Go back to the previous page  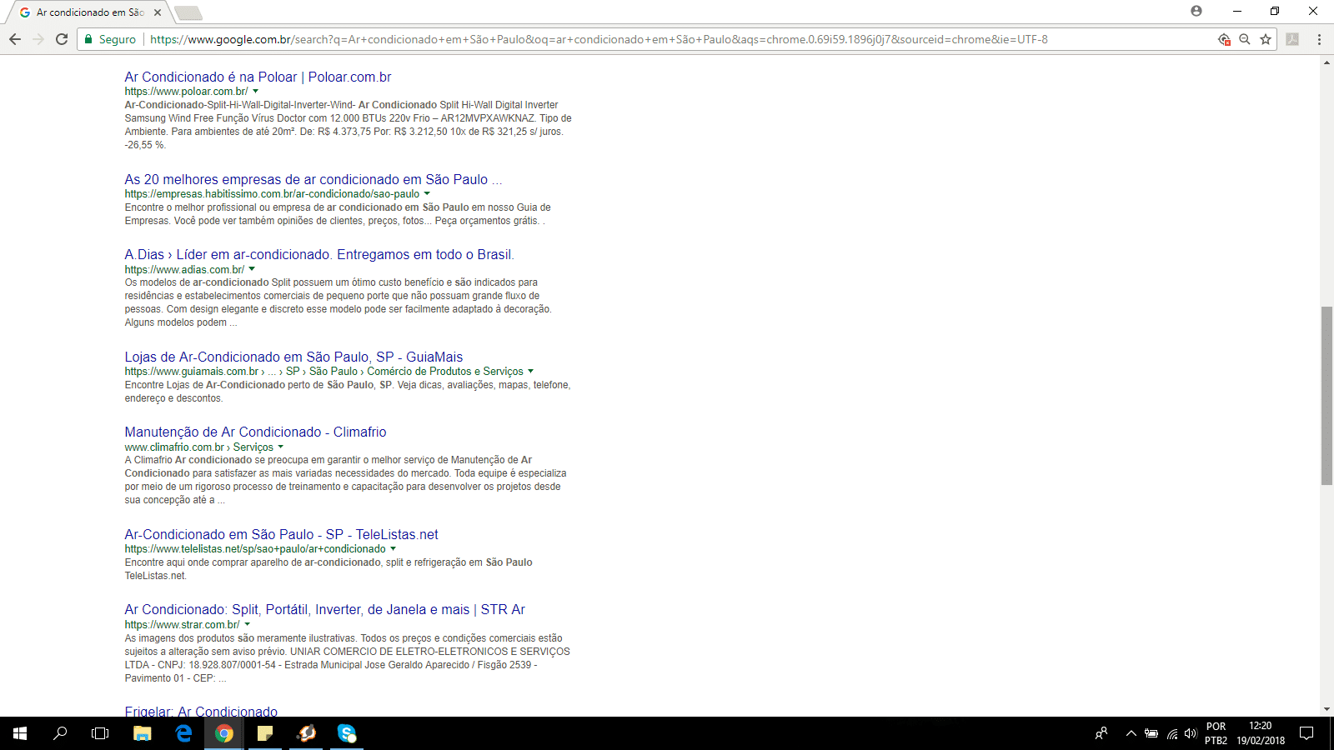click(15, 39)
